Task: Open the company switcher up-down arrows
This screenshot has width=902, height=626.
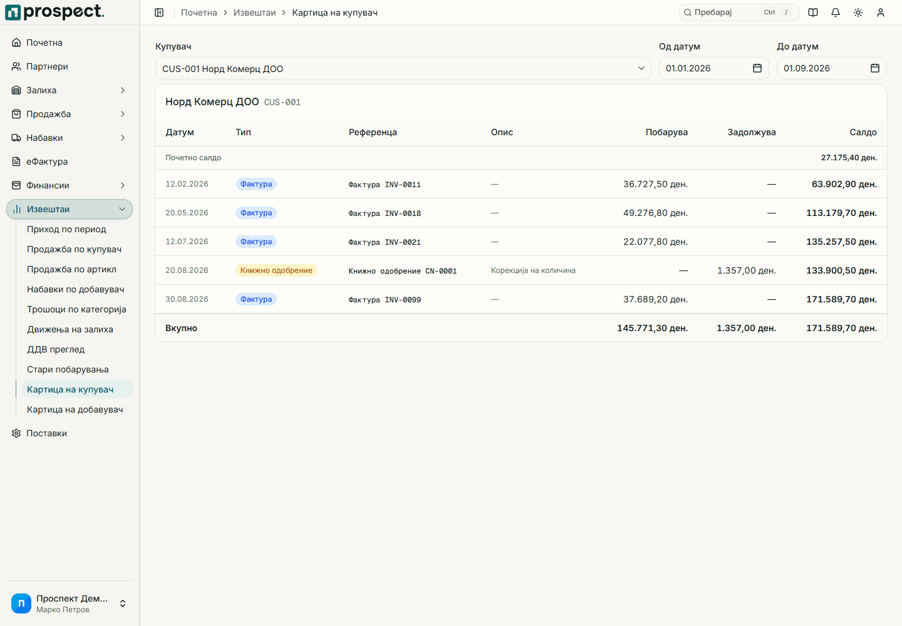Action: (123, 603)
